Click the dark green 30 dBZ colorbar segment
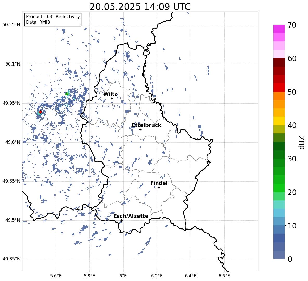This screenshot has width=308, height=281. [x=279, y=154]
